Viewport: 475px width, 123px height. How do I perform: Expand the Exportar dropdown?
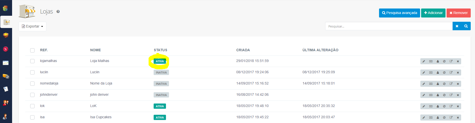click(x=32, y=26)
